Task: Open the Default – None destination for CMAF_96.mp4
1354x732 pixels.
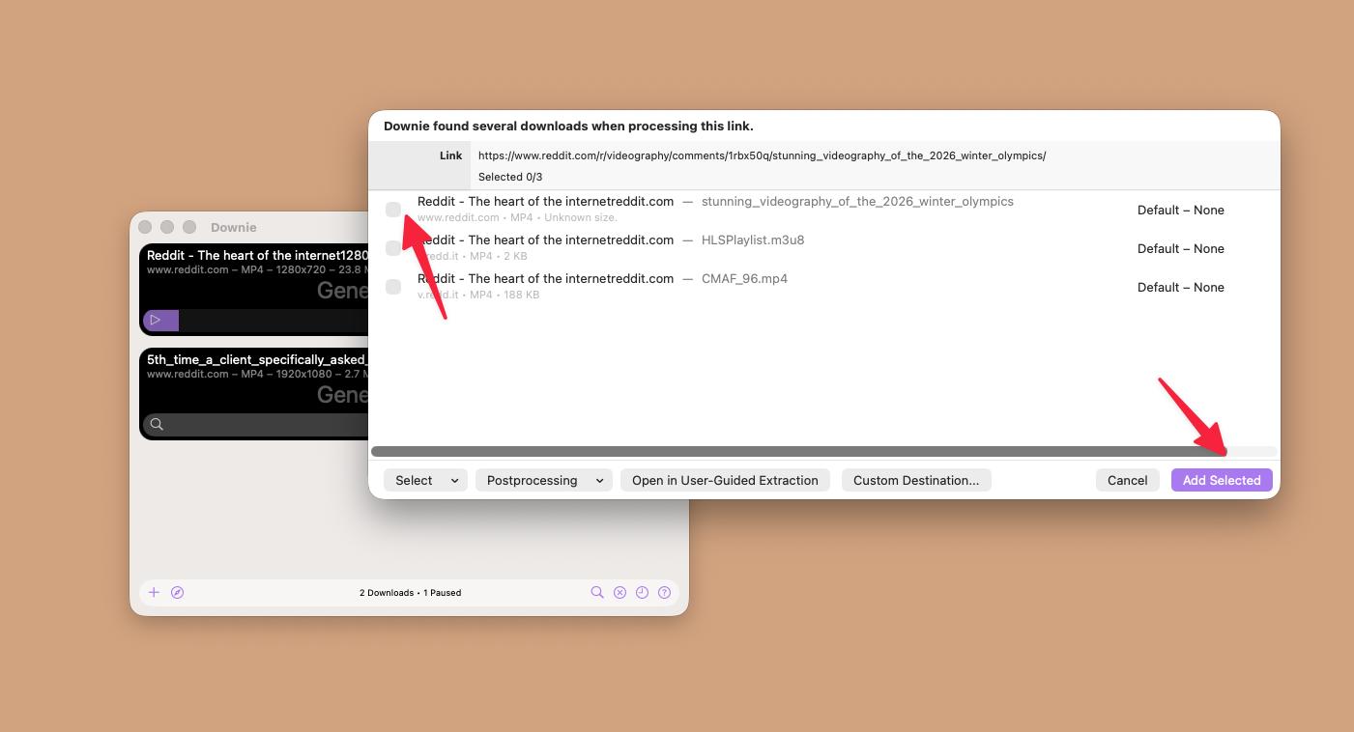Action: (x=1180, y=287)
